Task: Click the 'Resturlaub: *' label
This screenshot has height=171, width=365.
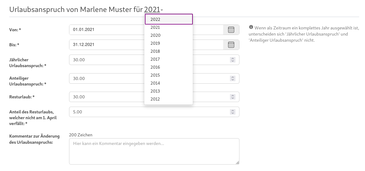Action: click(x=22, y=97)
